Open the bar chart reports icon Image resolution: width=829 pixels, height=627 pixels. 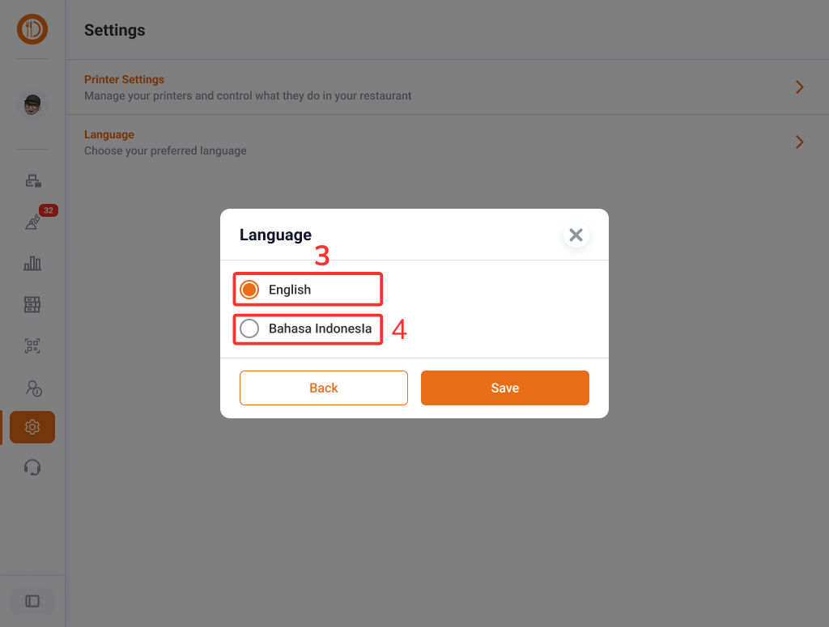(32, 263)
